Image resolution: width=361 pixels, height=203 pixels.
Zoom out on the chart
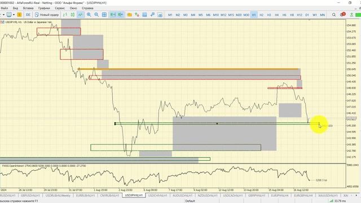tap(96, 15)
